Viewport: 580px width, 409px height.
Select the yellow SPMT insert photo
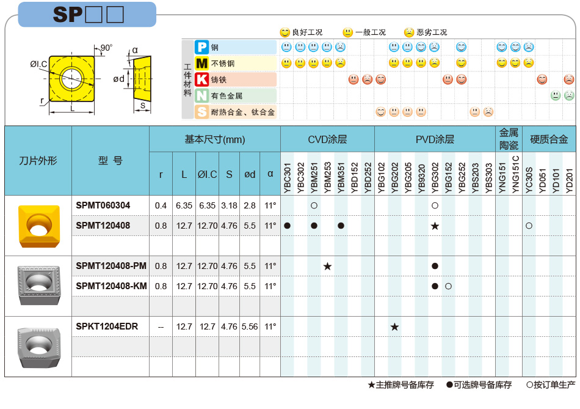(x=39, y=226)
